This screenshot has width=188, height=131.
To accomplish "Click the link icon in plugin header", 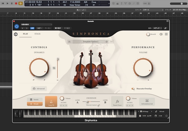I will coord(165,28).
